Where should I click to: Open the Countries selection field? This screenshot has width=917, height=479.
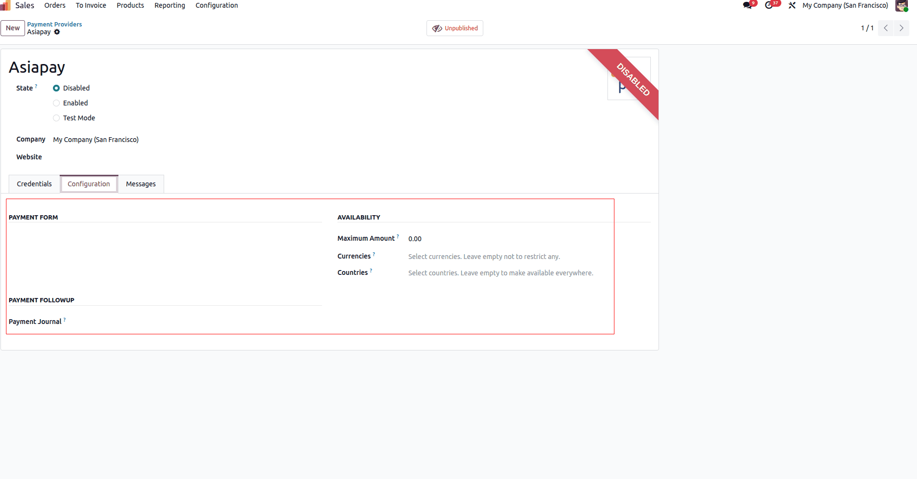point(501,272)
